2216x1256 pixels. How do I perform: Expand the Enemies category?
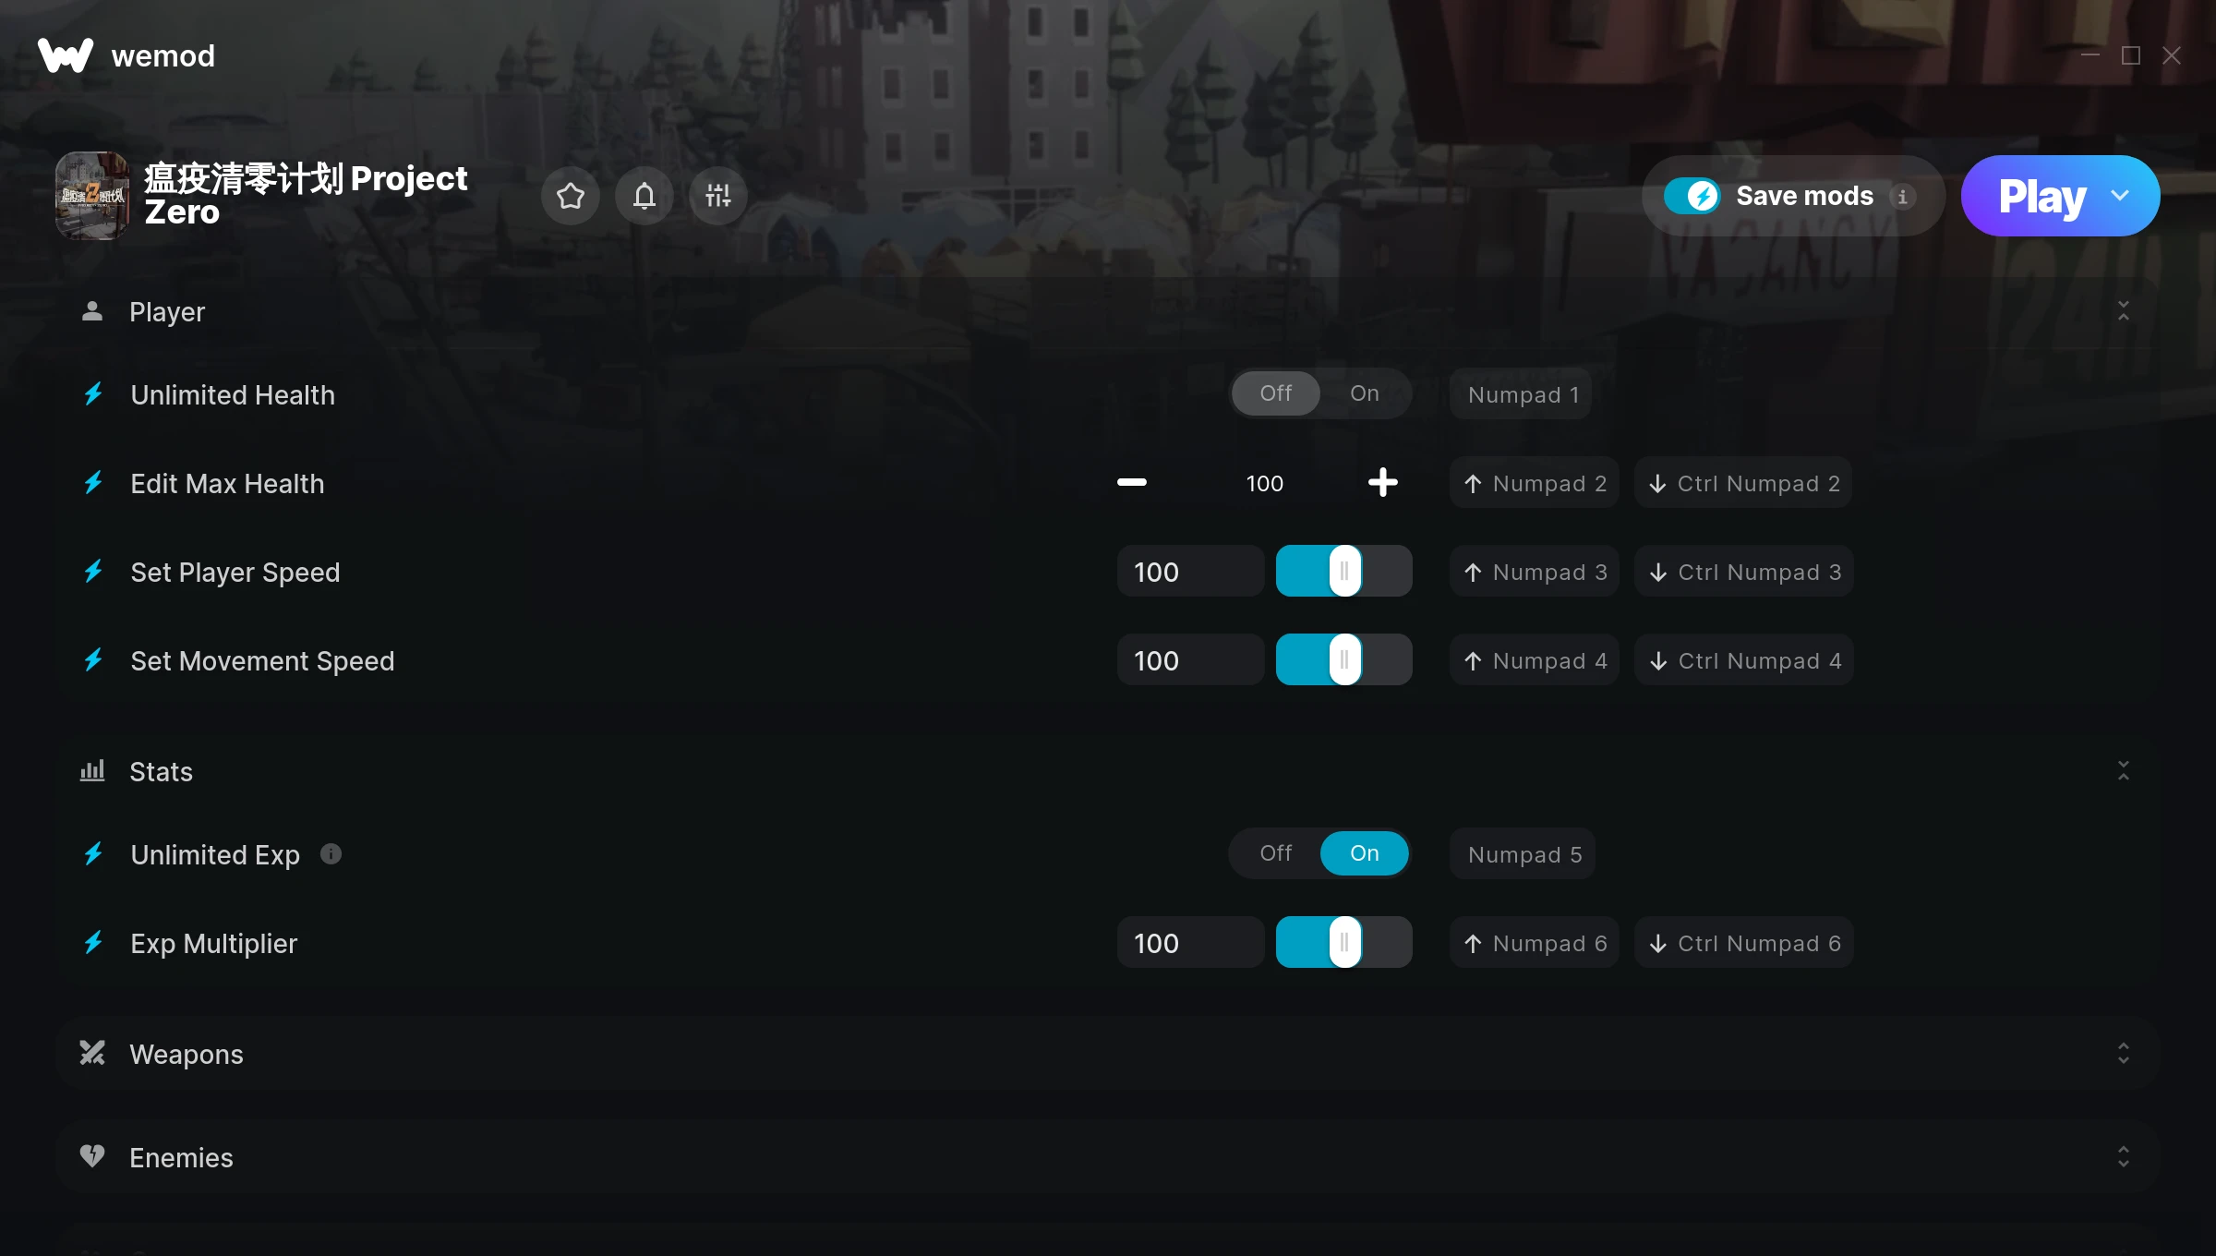point(2124,1157)
